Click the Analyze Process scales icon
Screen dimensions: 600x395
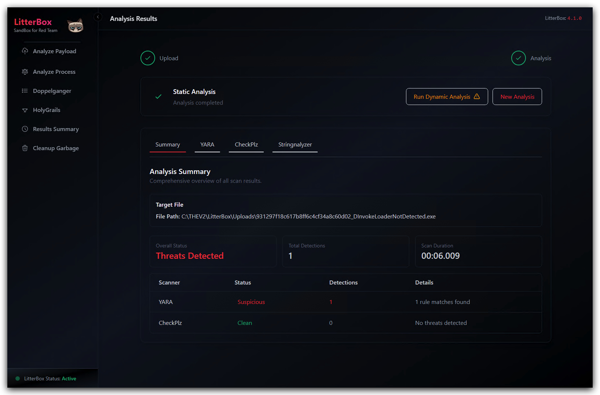(x=25, y=72)
